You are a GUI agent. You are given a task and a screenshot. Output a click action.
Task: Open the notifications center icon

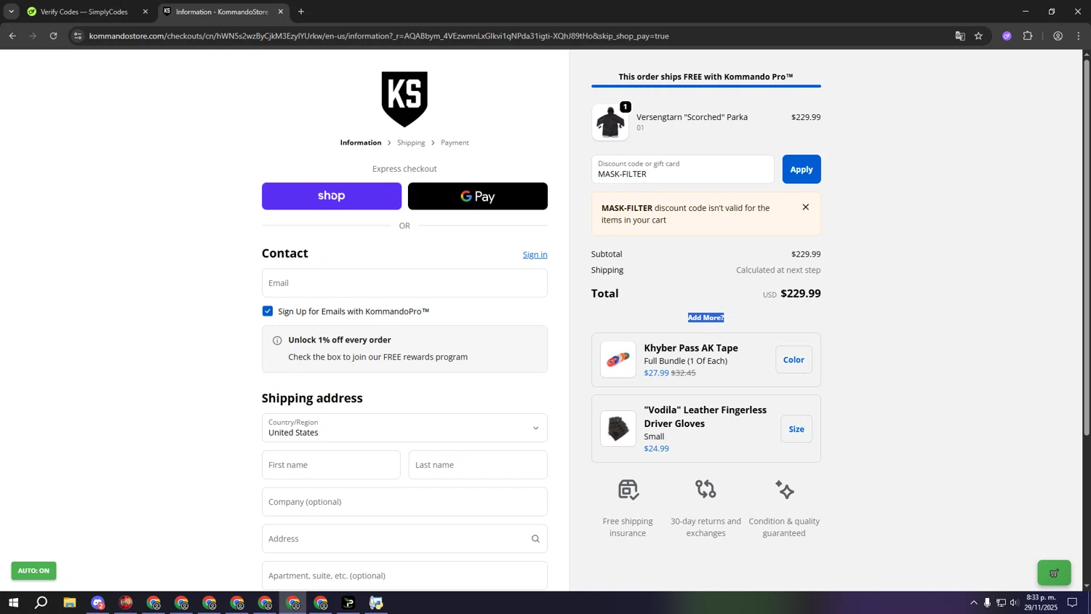pos(1072,602)
